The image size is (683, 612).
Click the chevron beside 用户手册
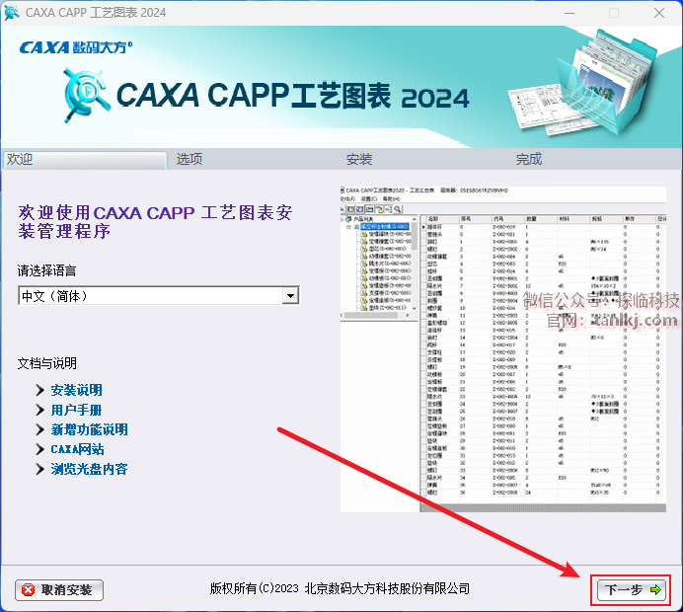point(40,410)
